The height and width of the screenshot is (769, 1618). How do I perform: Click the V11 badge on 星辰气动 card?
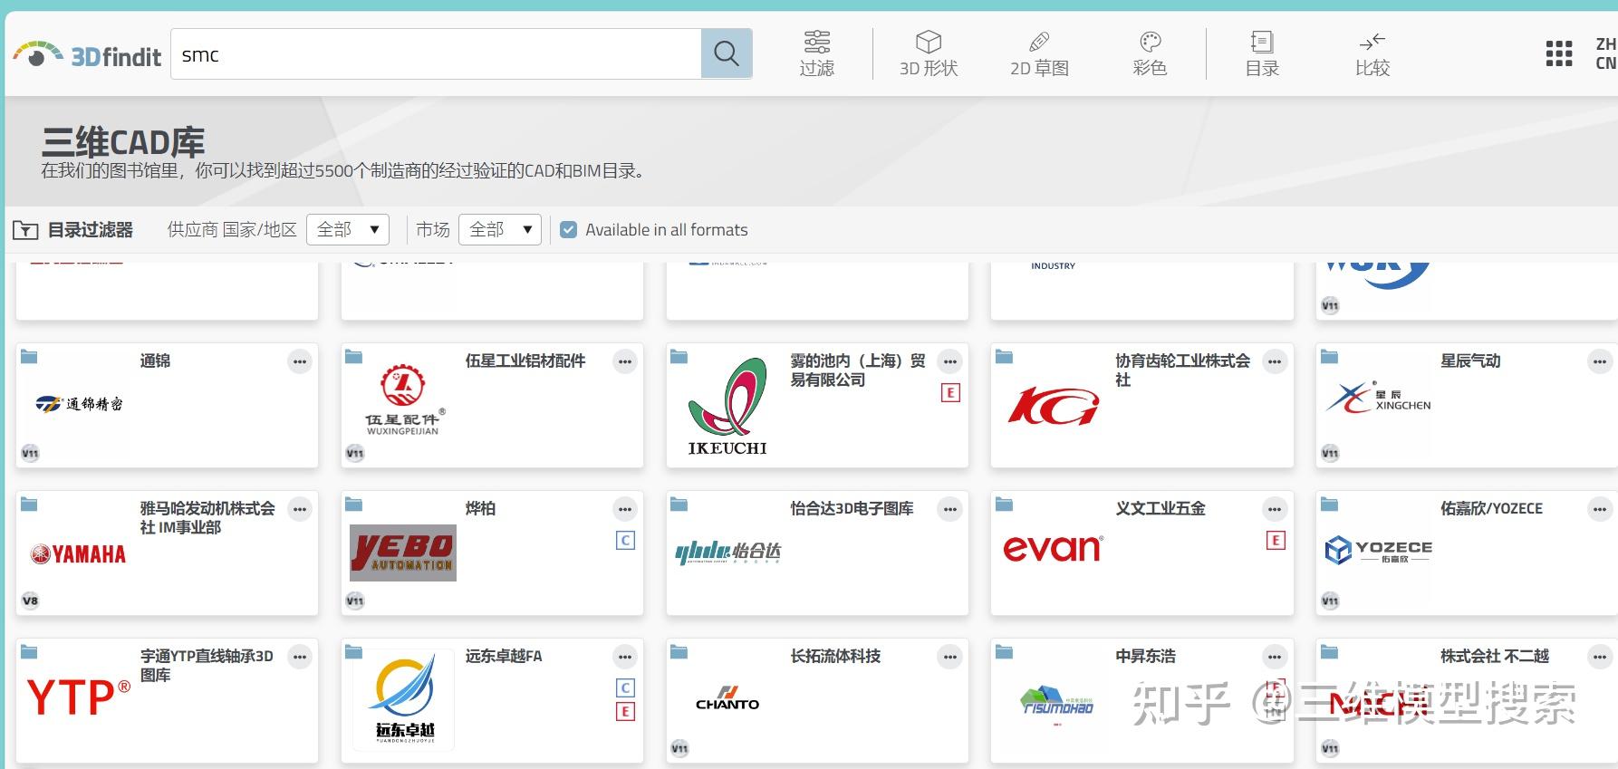coord(1330,453)
